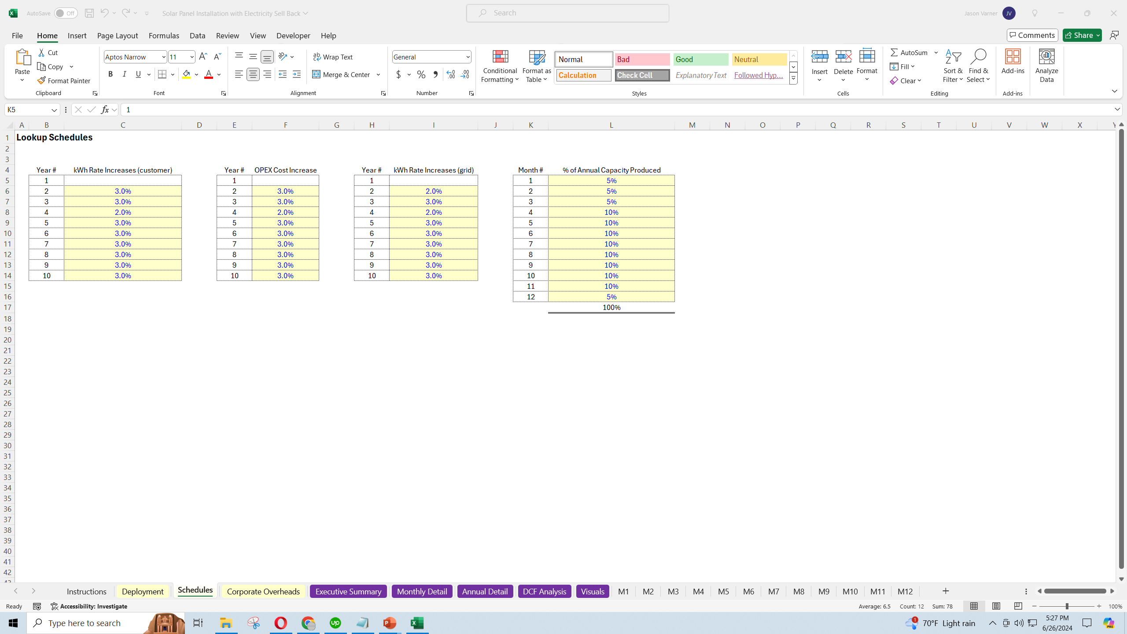Viewport: 1127px width, 634px height.
Task: Apply red font color
Action: (x=209, y=74)
